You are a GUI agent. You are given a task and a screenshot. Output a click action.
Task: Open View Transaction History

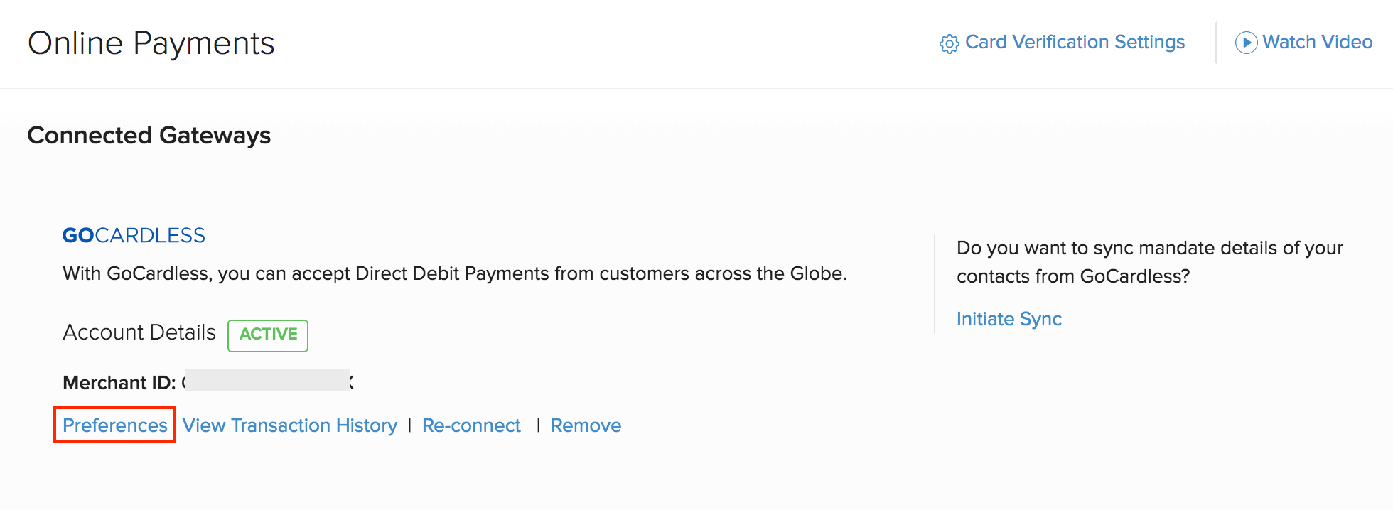pos(290,425)
